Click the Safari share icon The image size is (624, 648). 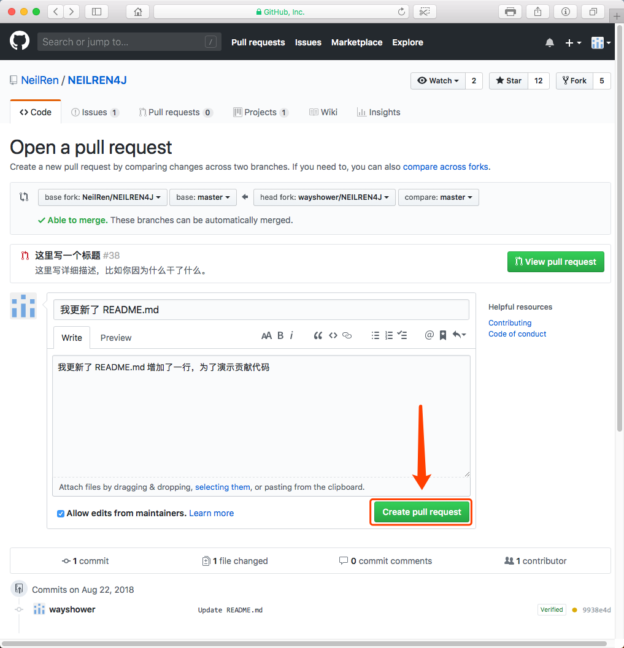pos(537,12)
